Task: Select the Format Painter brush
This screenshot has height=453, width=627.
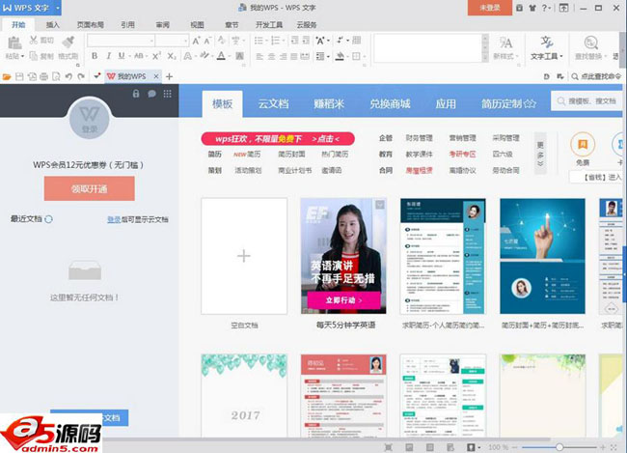Action: pyautogui.click(x=68, y=42)
